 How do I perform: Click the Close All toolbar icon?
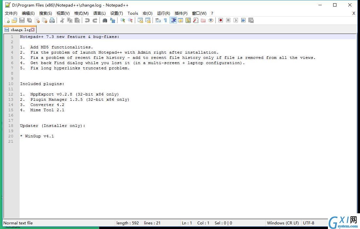[45, 20]
